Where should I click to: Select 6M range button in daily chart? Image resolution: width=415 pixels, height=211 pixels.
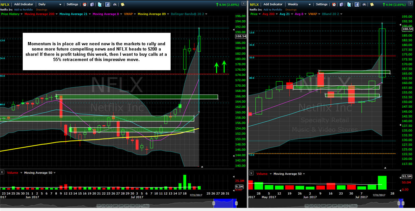tap(115, 206)
